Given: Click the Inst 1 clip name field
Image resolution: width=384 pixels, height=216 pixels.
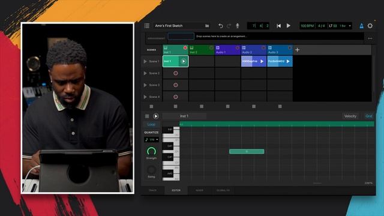Looking at the screenshot, I should pyautogui.click(x=184, y=116).
